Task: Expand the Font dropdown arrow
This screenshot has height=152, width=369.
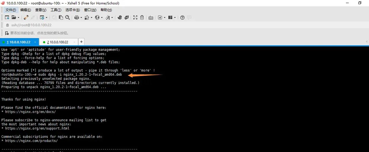Action: click(112, 18)
